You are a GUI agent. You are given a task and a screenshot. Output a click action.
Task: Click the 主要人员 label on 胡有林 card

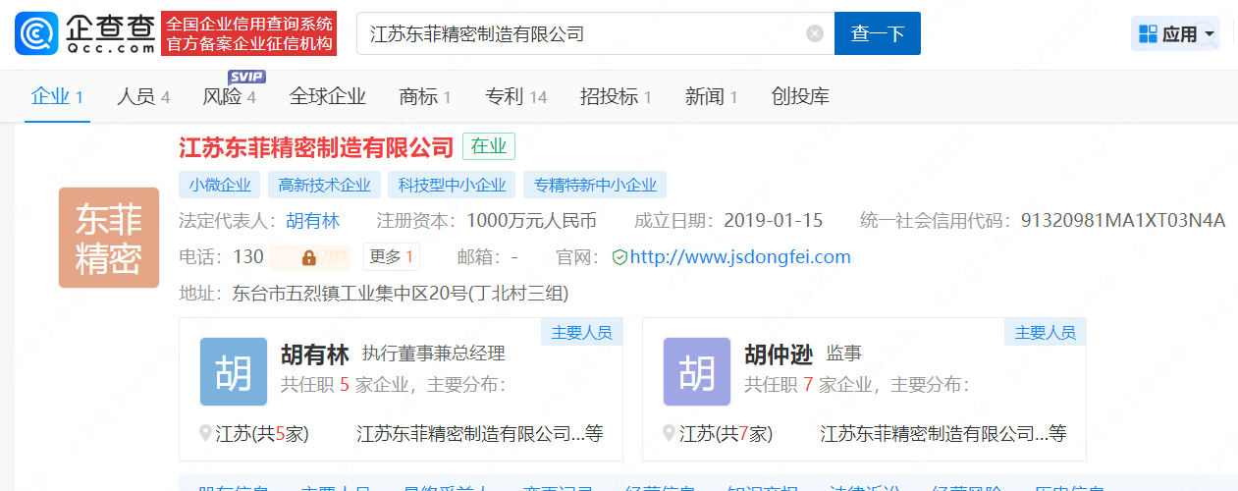click(581, 332)
